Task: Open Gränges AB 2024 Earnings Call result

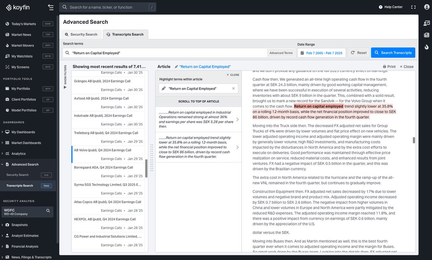Action: coord(108,85)
